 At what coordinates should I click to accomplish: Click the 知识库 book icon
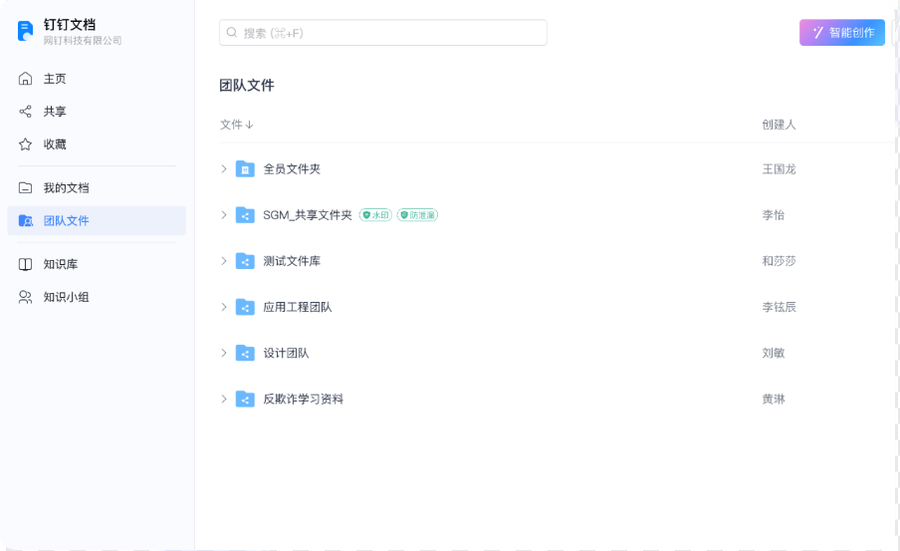[25, 264]
